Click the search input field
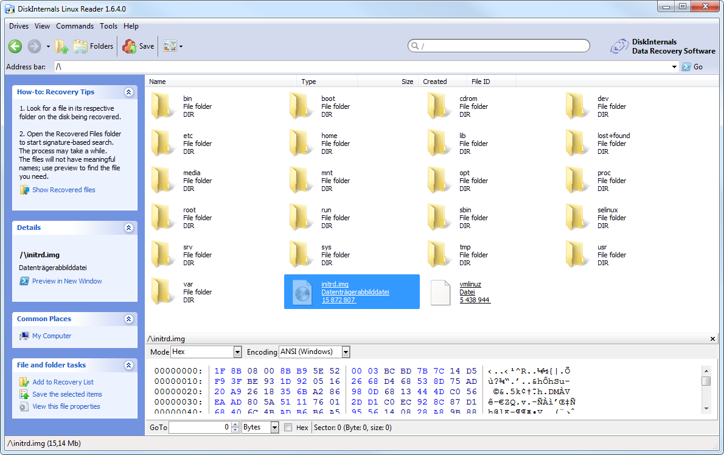 click(x=499, y=46)
